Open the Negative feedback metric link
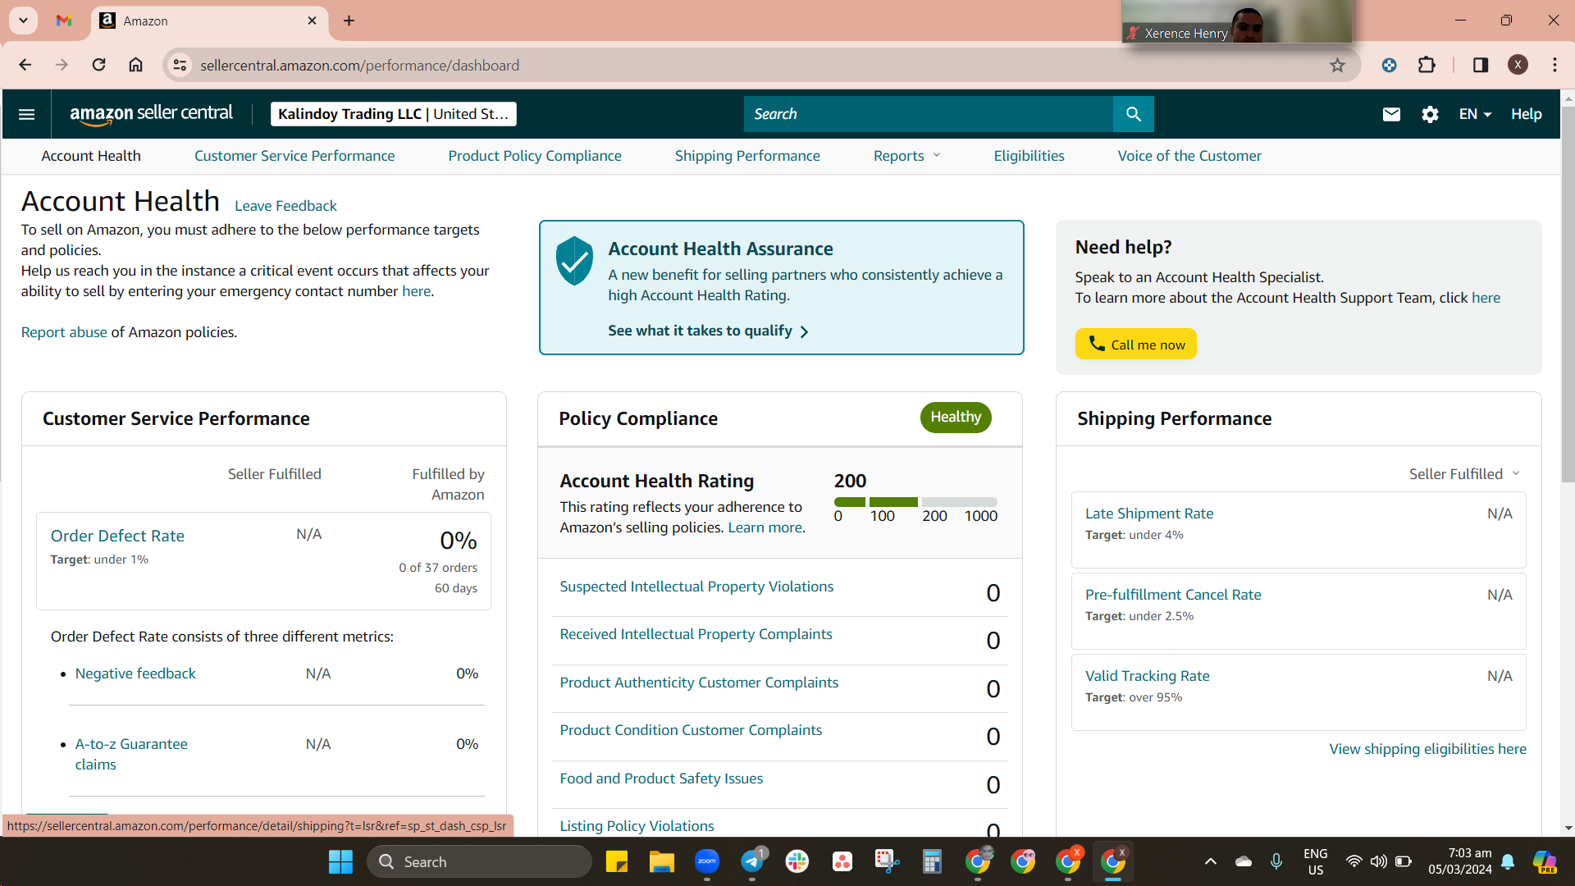The width and height of the screenshot is (1575, 886). tap(135, 674)
